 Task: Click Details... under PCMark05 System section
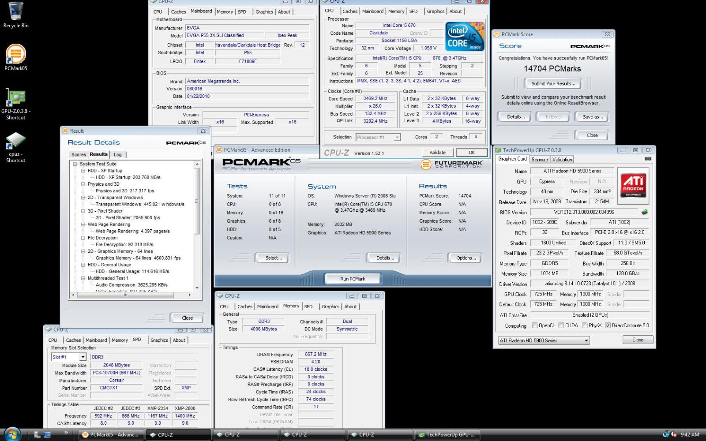click(x=384, y=258)
